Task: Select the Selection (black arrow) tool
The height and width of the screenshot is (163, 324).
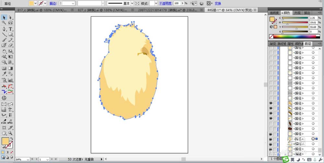Action: point(4,17)
